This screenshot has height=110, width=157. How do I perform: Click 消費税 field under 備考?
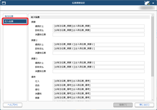coord(98,94)
